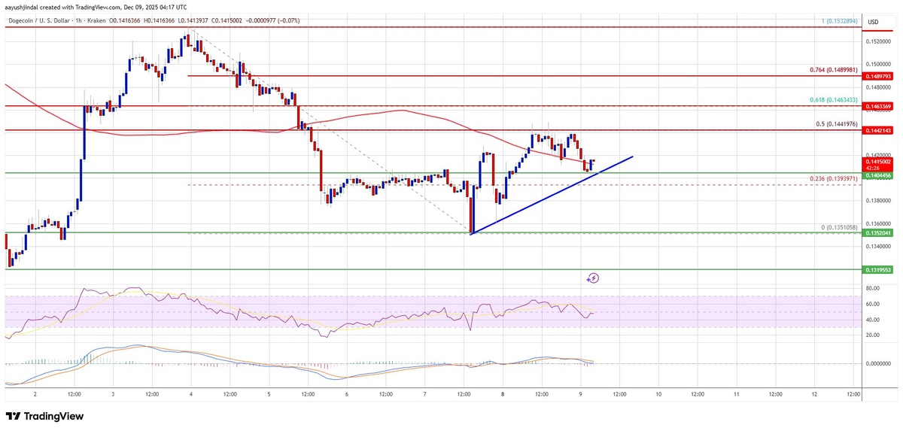
Task: Click the 0.1520000 price axis label
Action: click(878, 42)
